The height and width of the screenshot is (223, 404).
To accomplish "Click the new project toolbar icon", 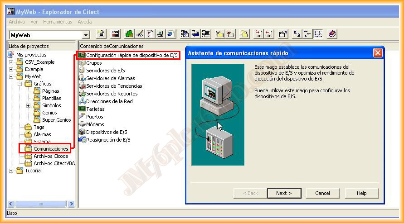I will click(x=101, y=34).
